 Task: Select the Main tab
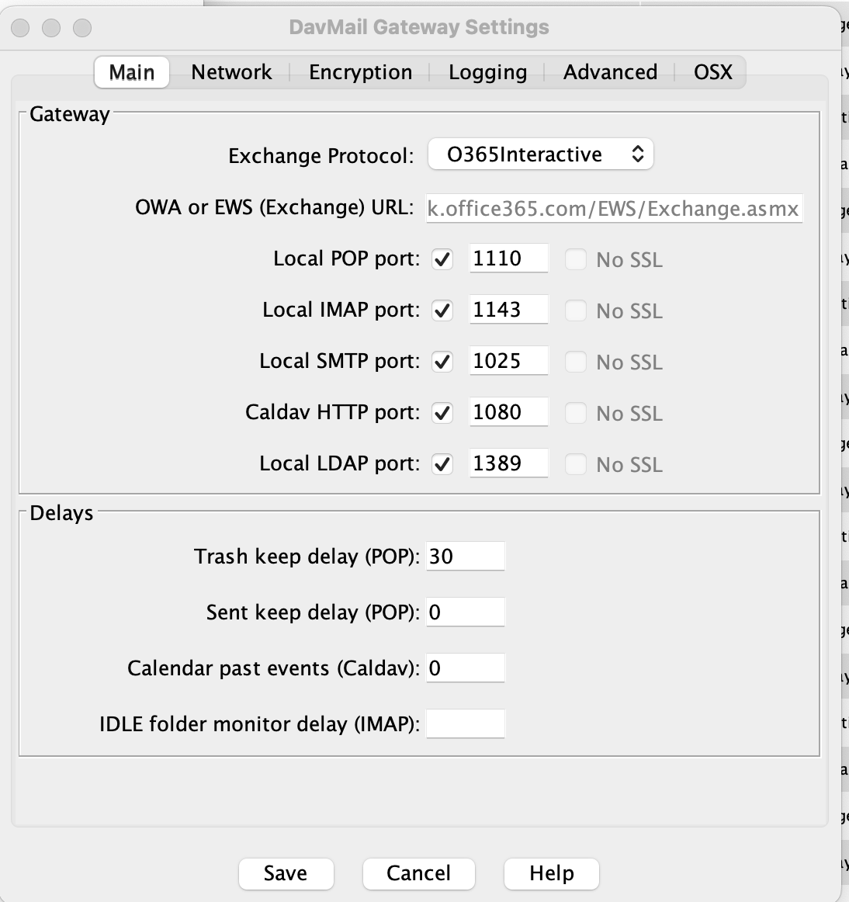(x=131, y=71)
